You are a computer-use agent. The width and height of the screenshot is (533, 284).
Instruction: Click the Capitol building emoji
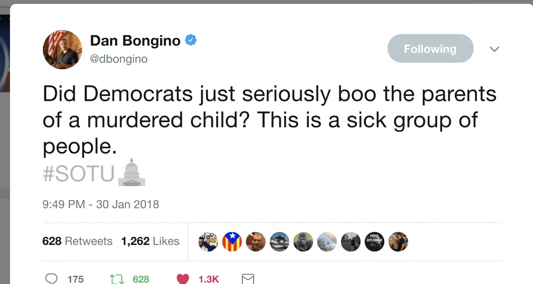(131, 172)
